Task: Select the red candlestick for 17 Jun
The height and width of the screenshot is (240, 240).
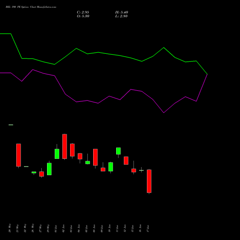Action: (149, 181)
